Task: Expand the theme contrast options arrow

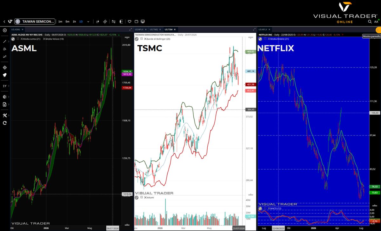Action: [x=9, y=97]
